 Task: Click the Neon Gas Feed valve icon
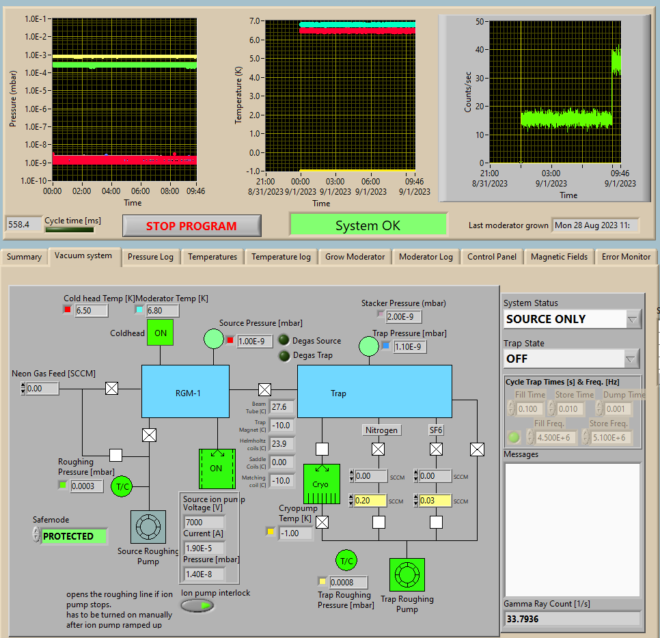coord(112,389)
